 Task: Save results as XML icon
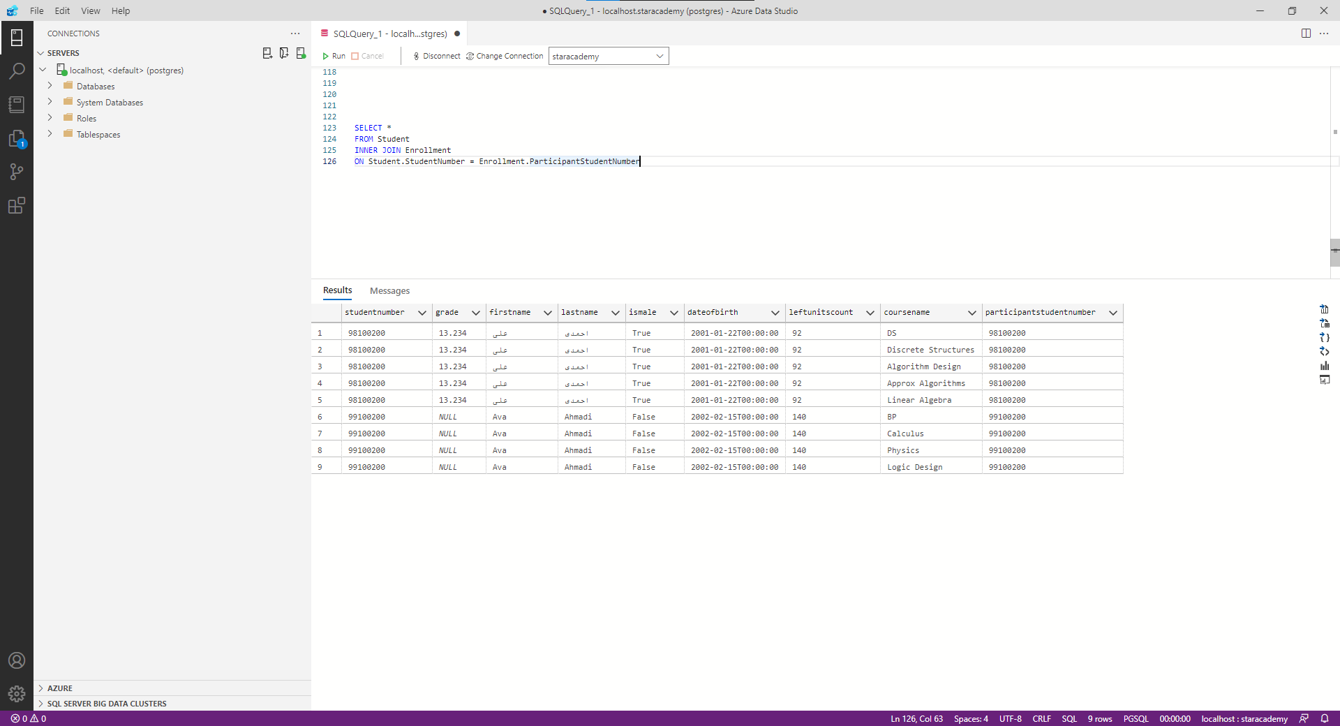point(1324,351)
